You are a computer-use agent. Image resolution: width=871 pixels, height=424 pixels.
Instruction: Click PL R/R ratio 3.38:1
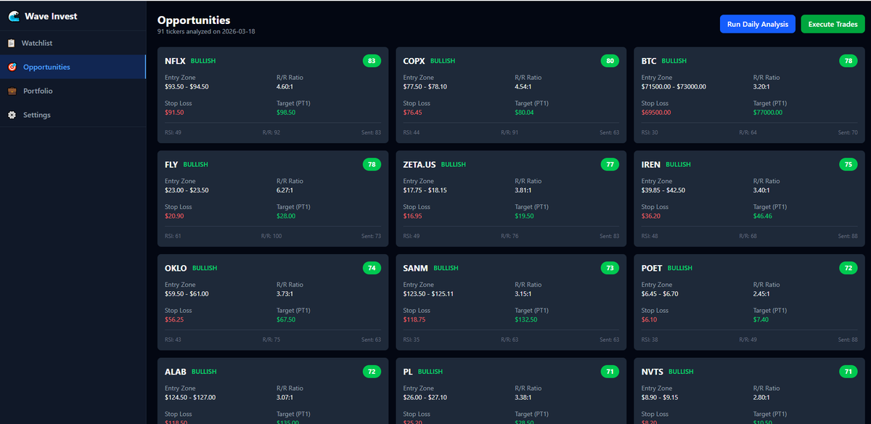(525, 398)
